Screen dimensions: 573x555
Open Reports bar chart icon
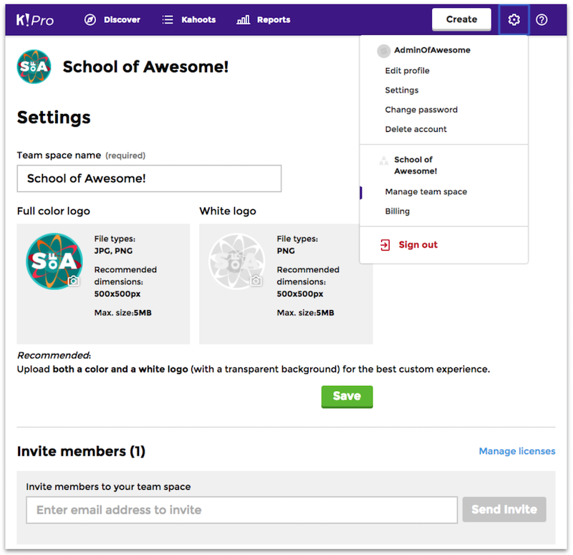pyautogui.click(x=243, y=20)
